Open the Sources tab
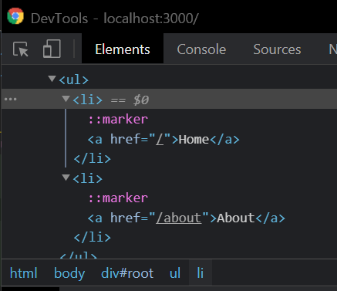337x291 pixels. [x=277, y=49]
